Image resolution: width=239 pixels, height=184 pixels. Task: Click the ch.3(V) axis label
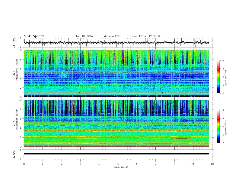[x=15, y=154]
